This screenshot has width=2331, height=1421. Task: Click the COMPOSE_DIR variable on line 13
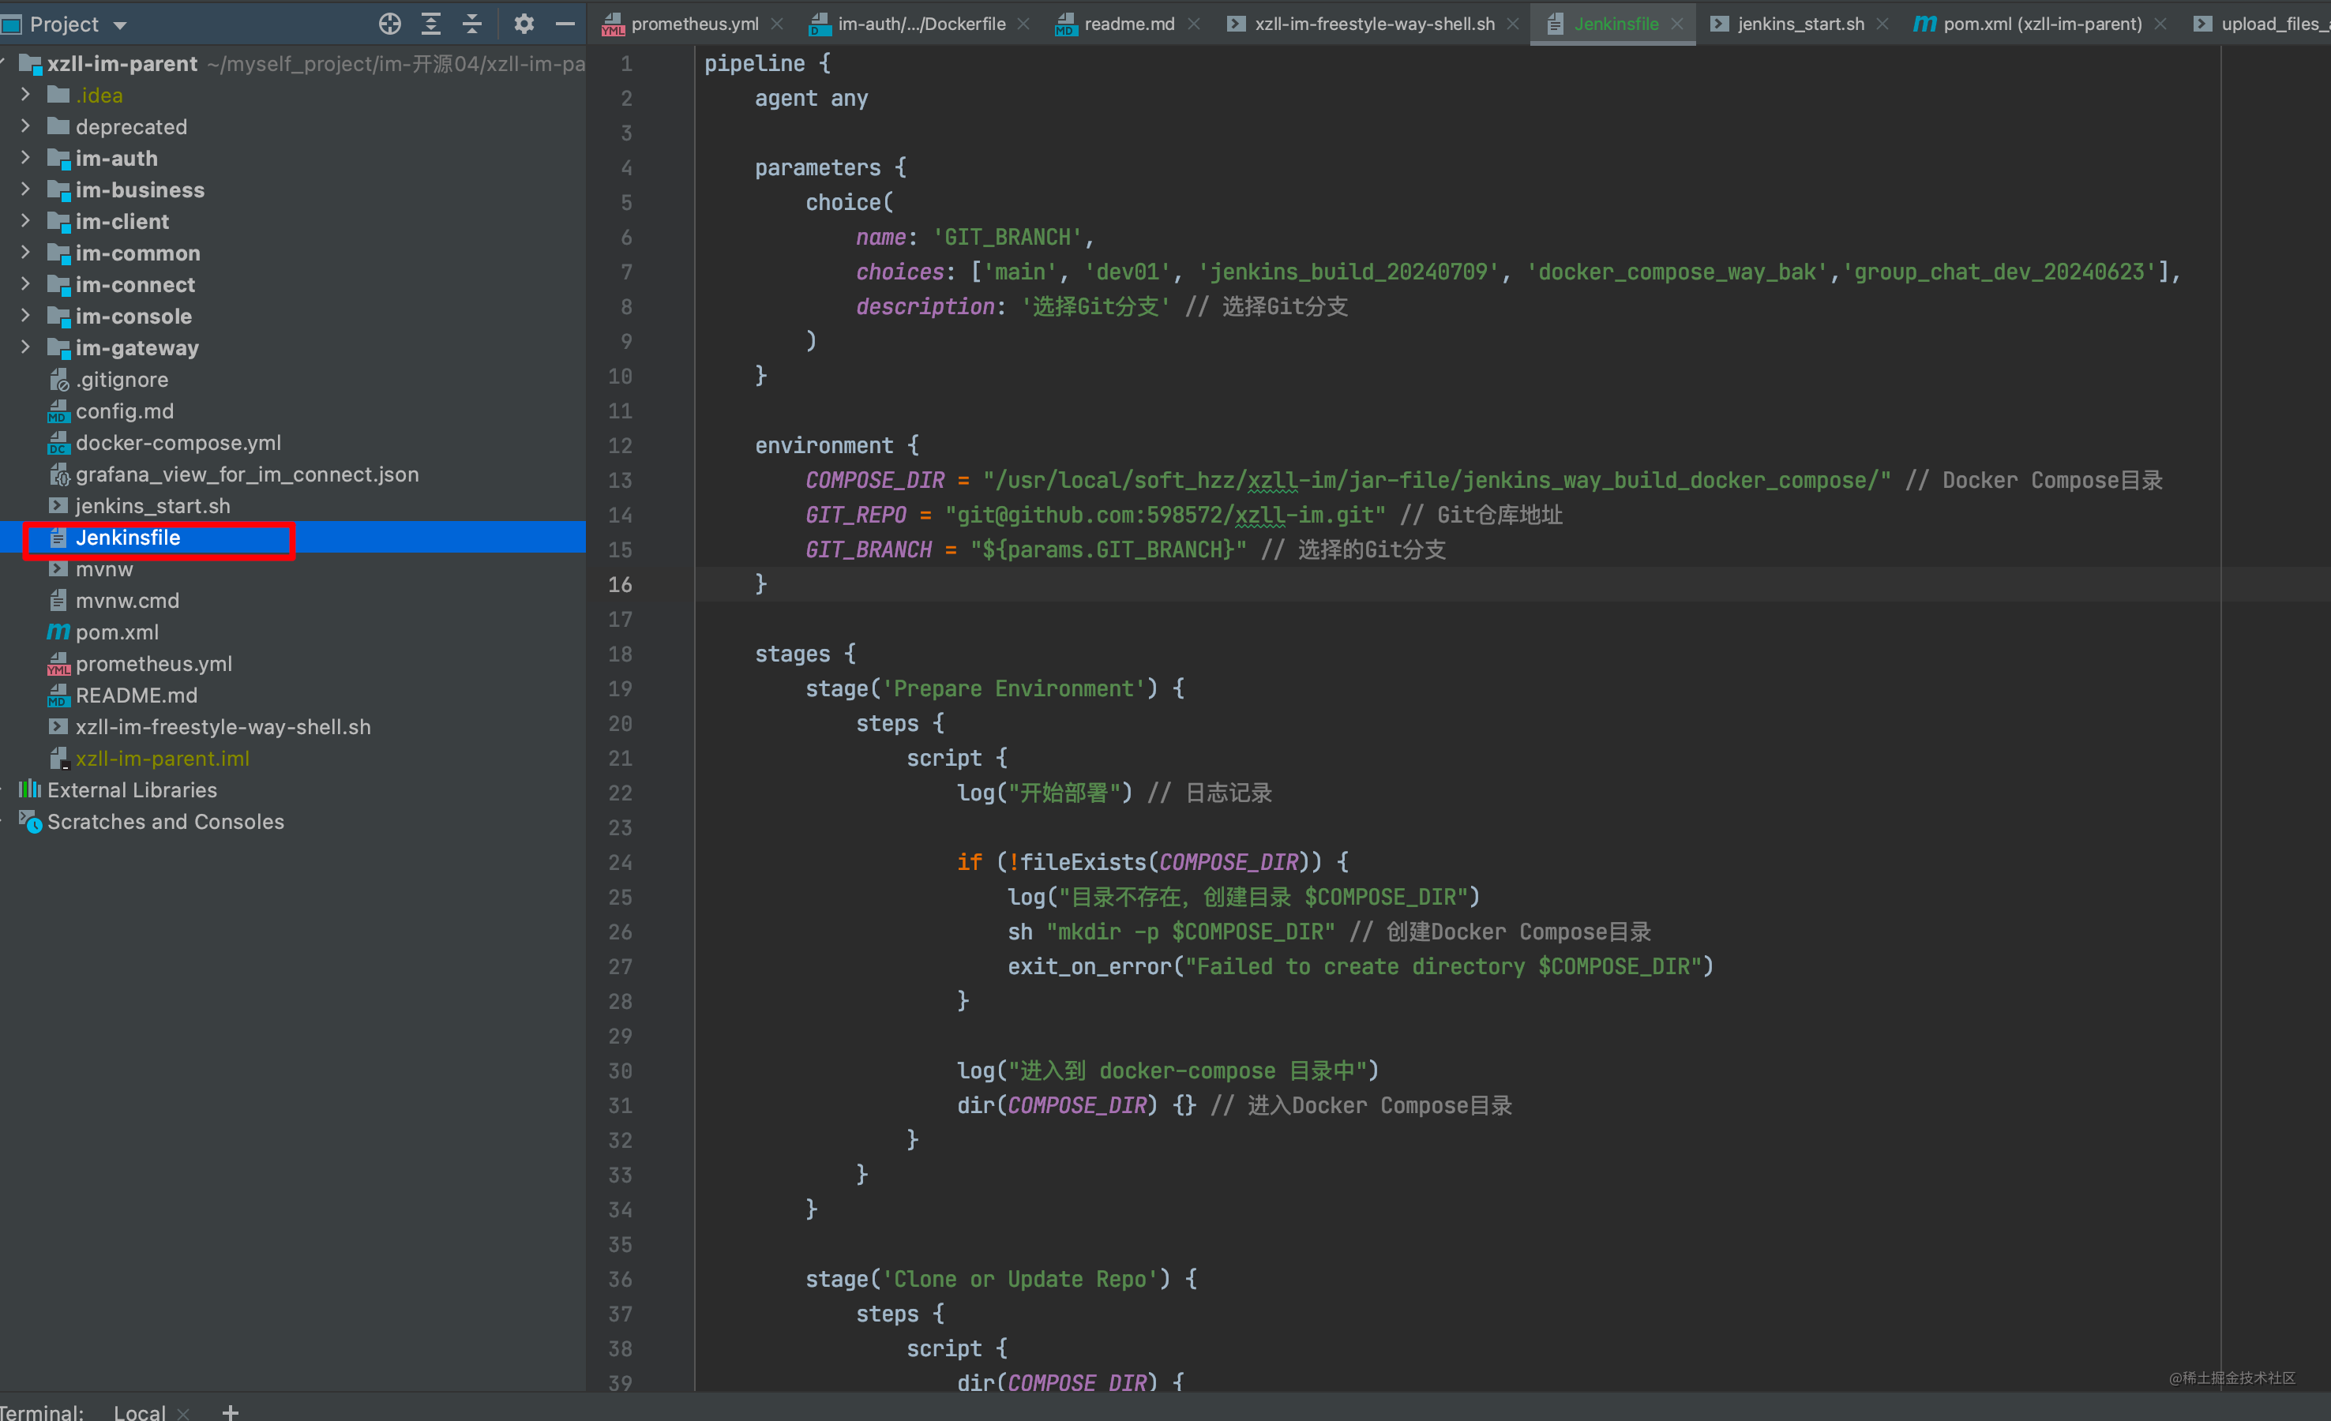pyautogui.click(x=874, y=480)
